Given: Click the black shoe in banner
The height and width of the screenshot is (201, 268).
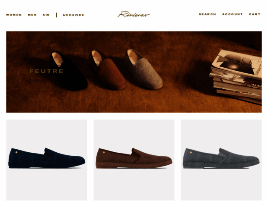Looking at the screenshot, I should (x=68, y=71).
